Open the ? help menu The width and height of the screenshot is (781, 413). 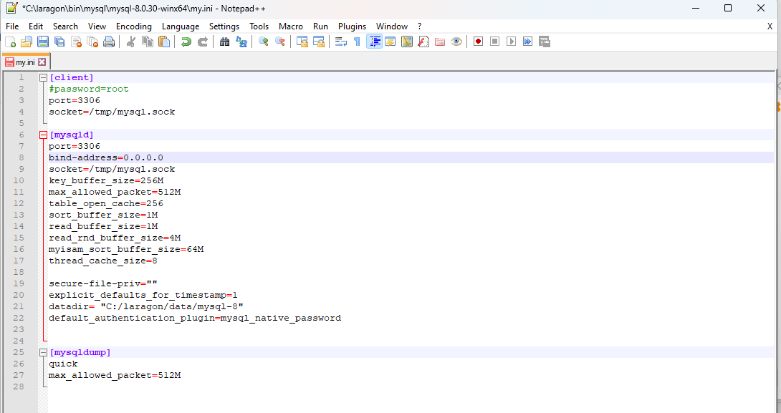pos(419,26)
